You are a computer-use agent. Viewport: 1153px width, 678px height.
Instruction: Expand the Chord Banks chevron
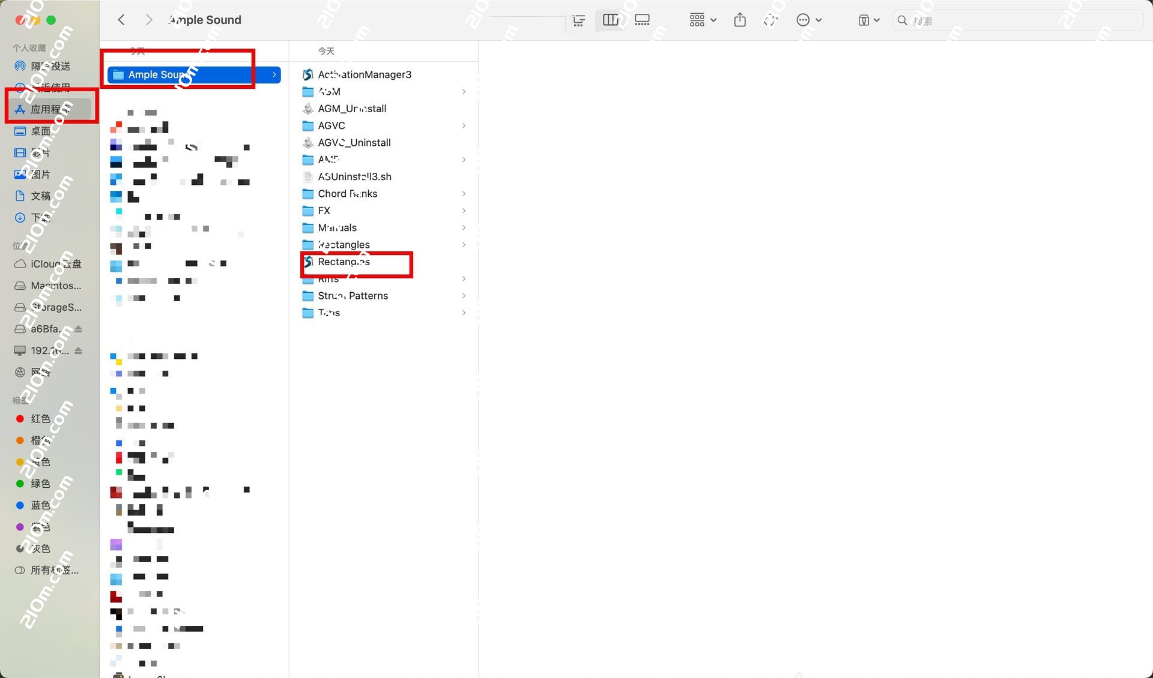coord(464,194)
